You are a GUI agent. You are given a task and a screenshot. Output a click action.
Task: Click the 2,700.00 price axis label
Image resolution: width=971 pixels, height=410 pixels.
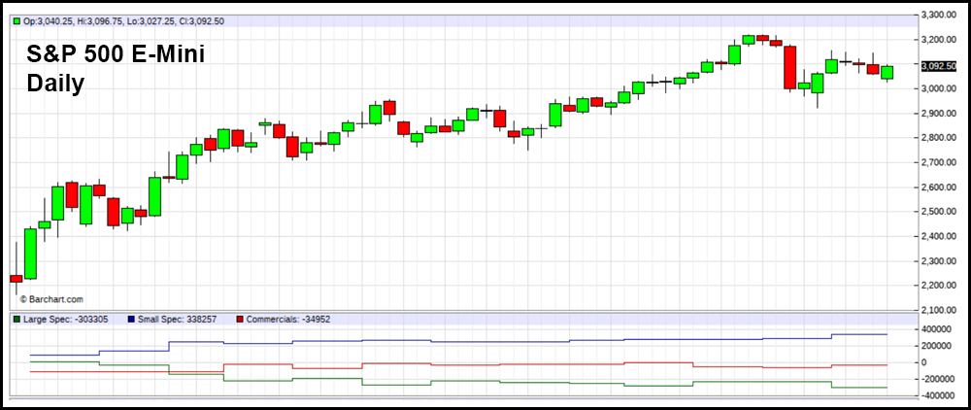pyautogui.click(x=939, y=162)
